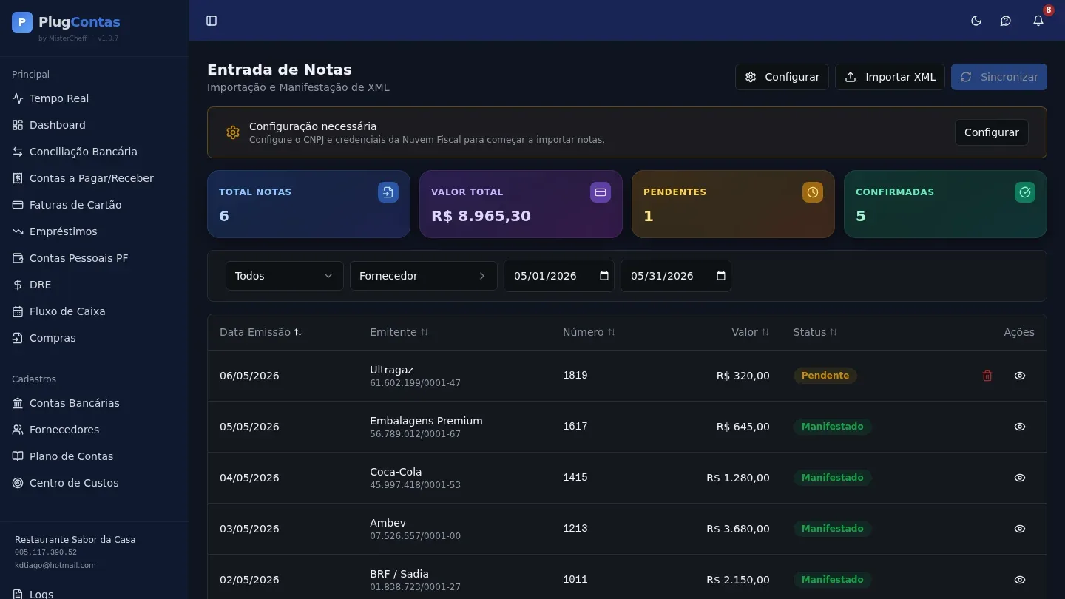The image size is (1065, 599).
Task: Open Faturas de Cartão menu item
Action: (x=94, y=205)
